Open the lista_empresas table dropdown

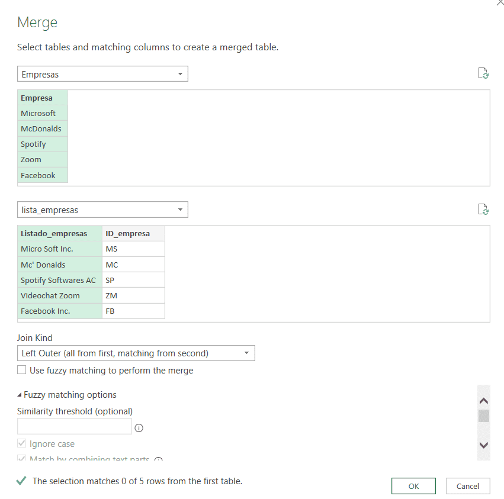[102, 210]
